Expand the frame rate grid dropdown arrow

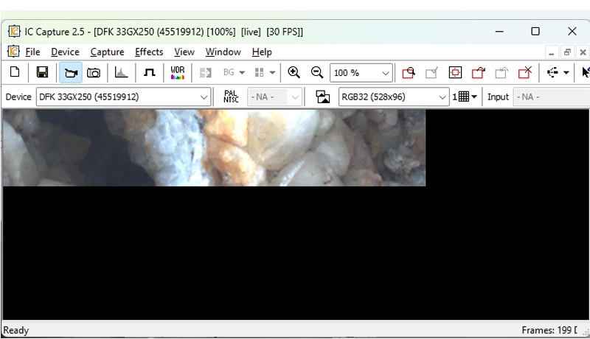pos(474,97)
